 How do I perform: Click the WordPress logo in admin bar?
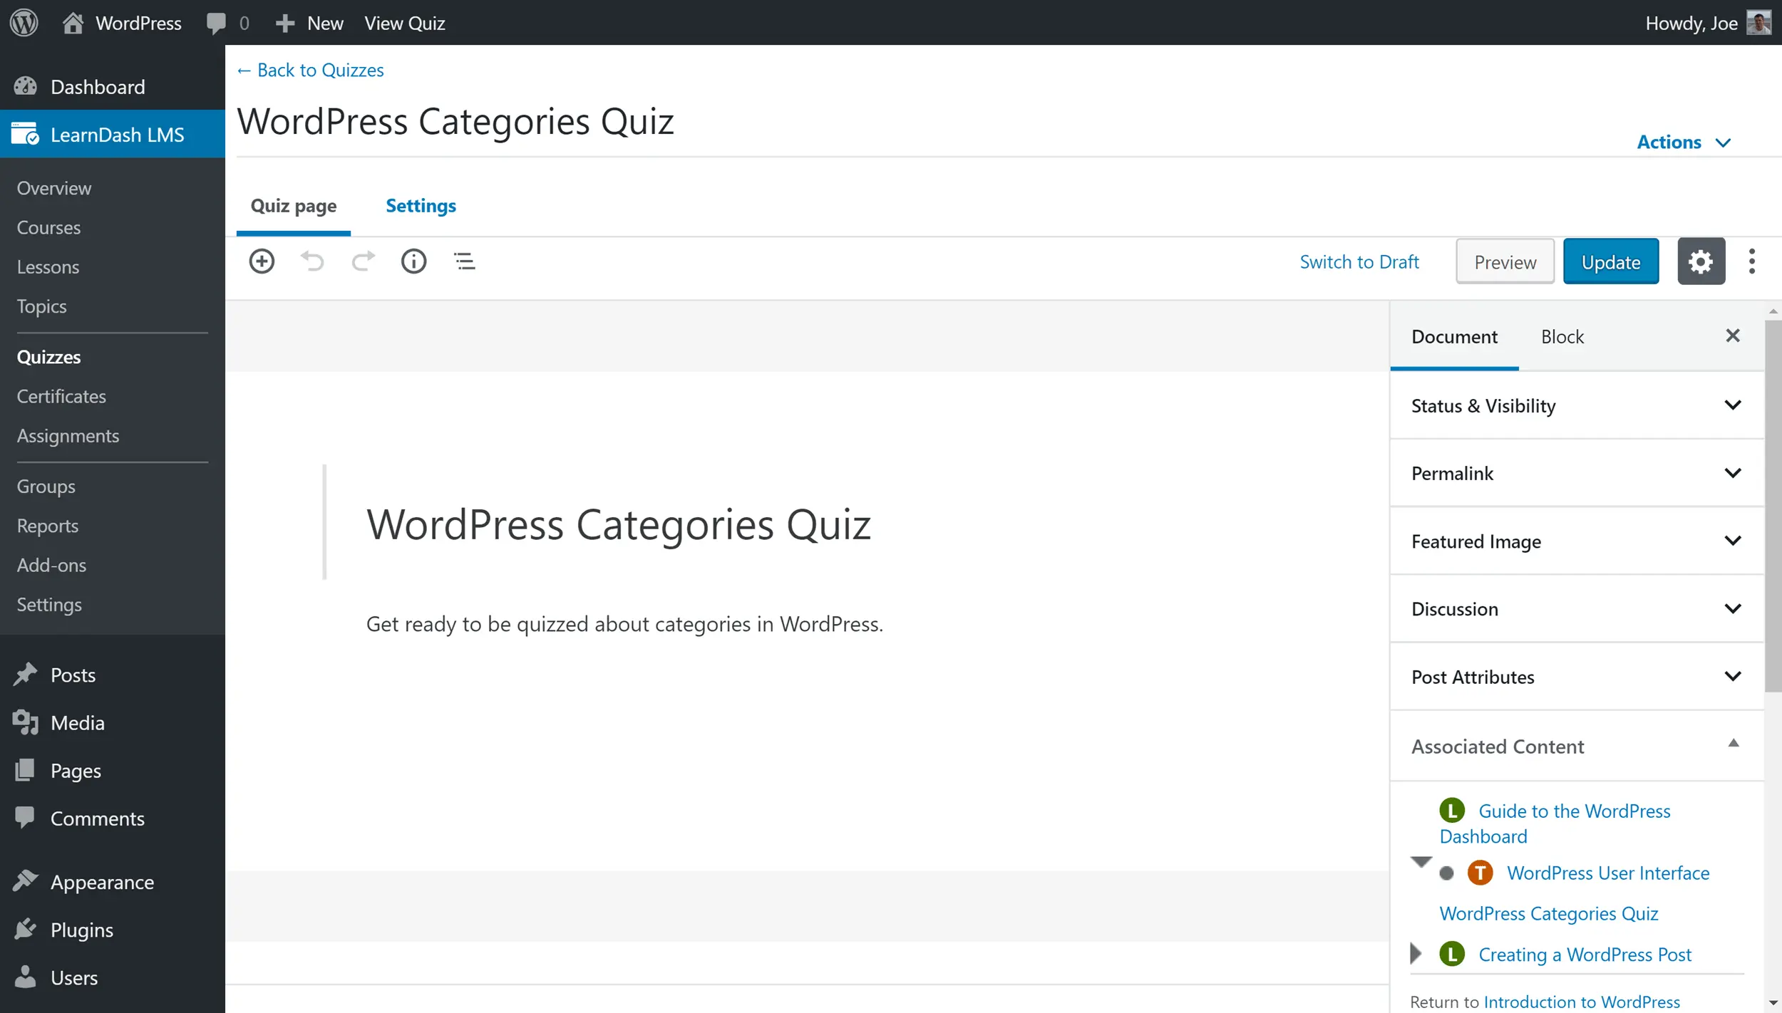24,23
